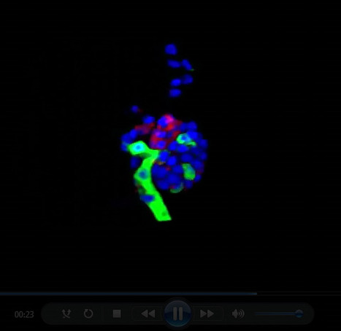Image resolution: width=341 pixels, height=331 pixels.
Task: Mute audio via the speaker icon
Action: pos(238,314)
